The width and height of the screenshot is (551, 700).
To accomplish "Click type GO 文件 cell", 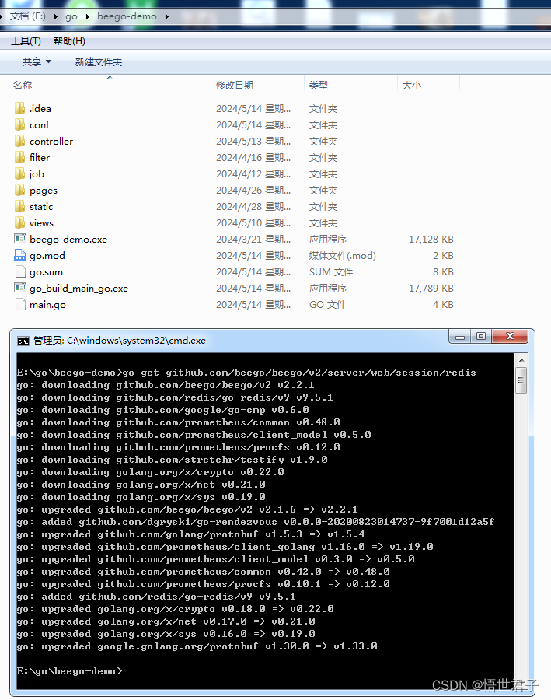I will point(327,305).
